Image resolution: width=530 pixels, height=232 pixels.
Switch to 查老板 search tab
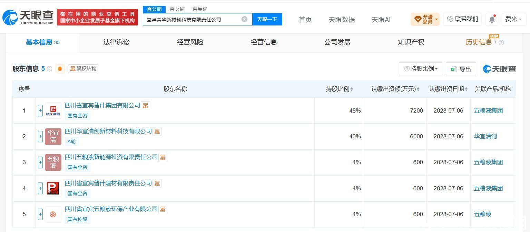coord(177,9)
